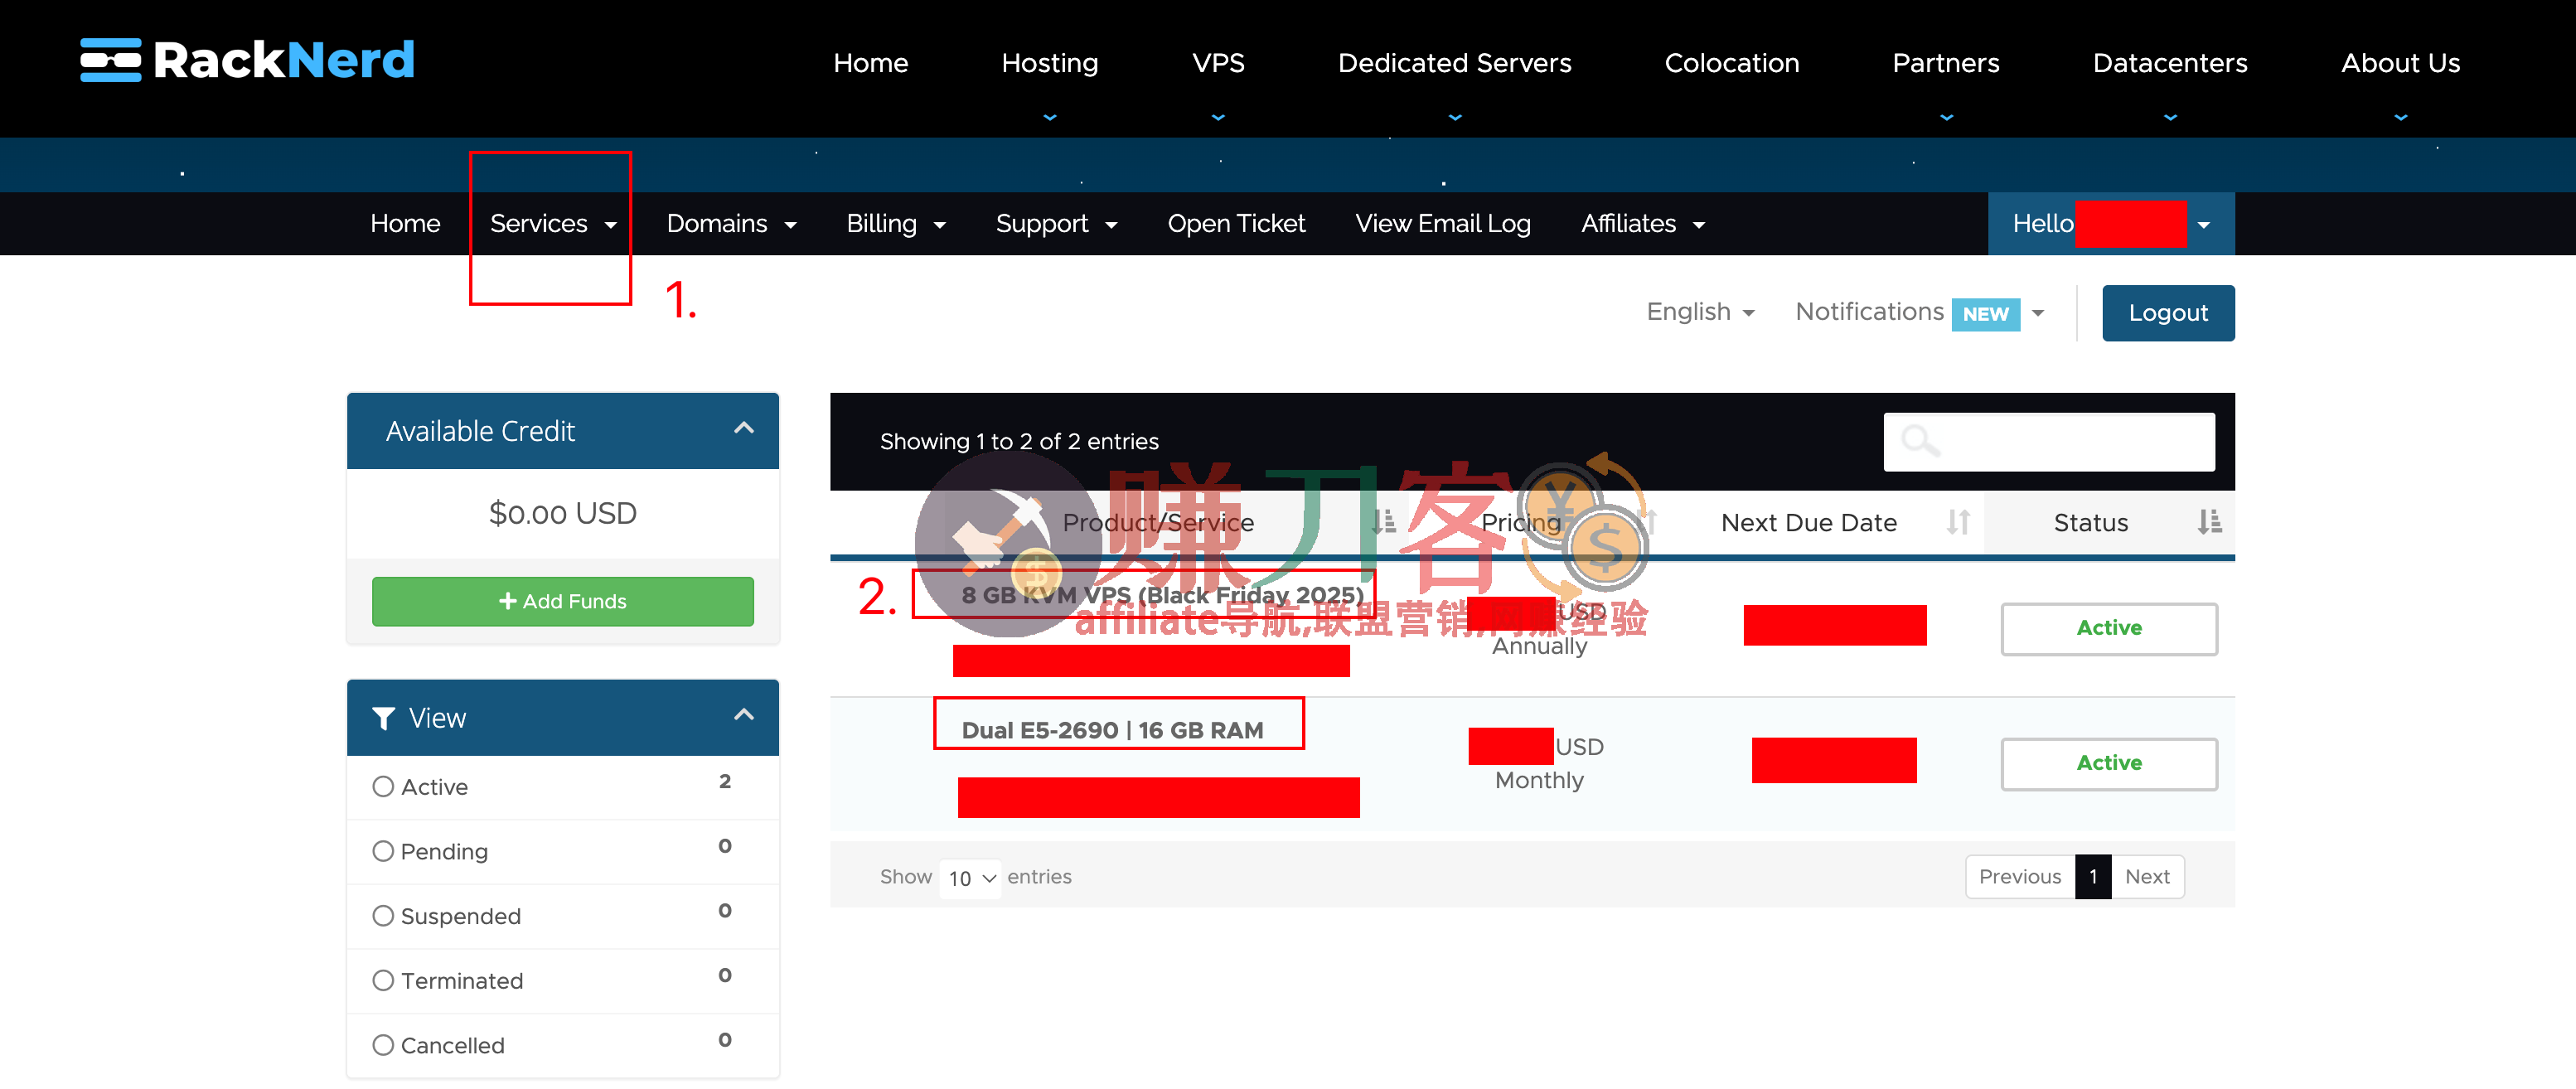Go to Home in the top black menu

870,63
